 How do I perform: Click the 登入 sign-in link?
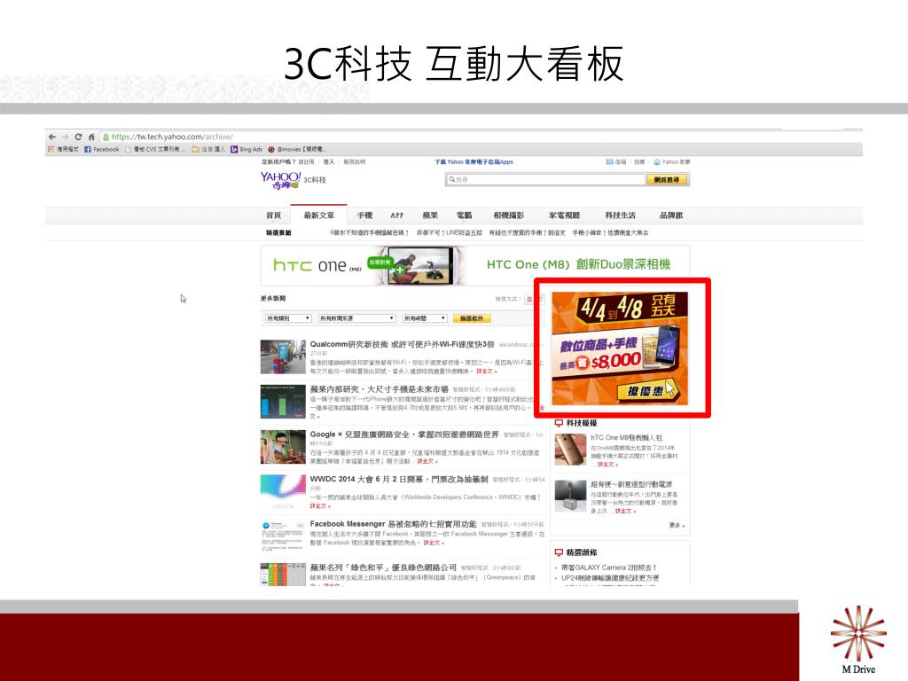(329, 162)
